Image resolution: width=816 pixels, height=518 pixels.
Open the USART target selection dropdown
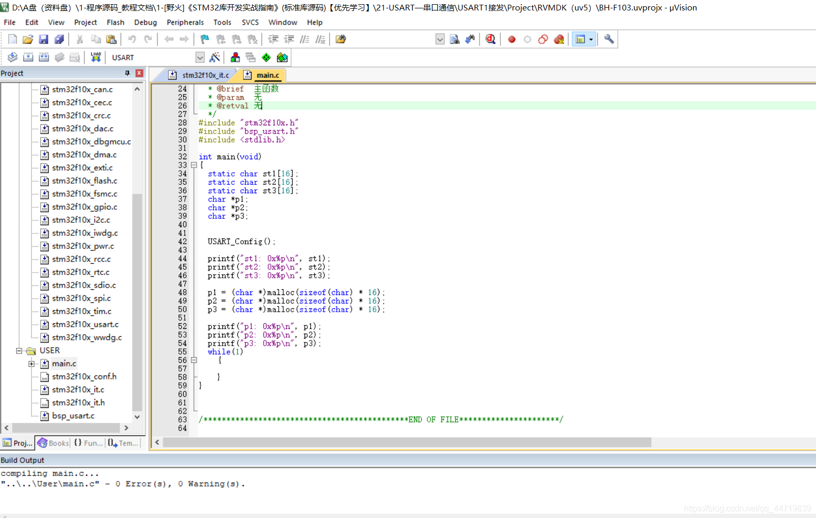200,57
